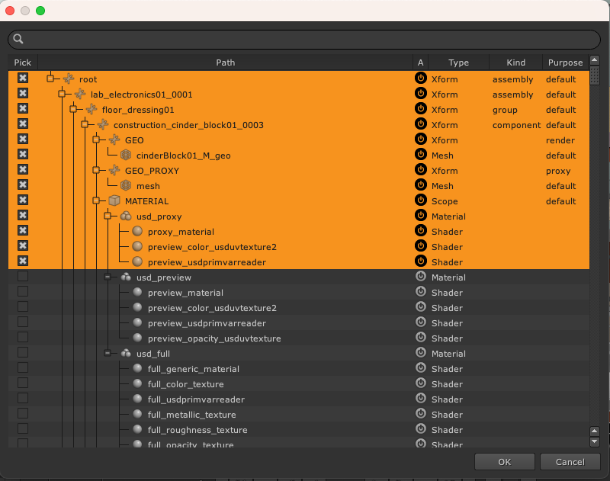The image size is (610, 481).
Task: Toggle the active power icon for GEO_PROXY
Action: tap(420, 170)
